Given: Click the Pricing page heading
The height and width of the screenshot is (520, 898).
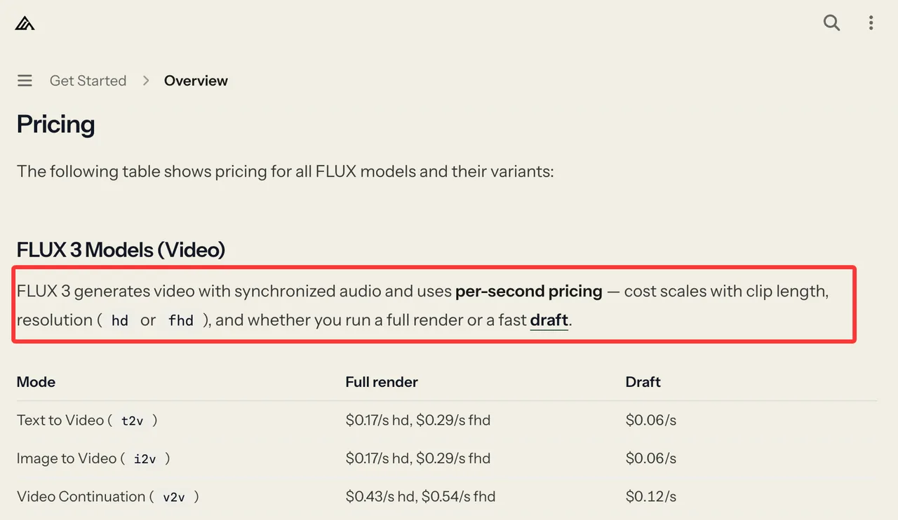Looking at the screenshot, I should [x=55, y=124].
